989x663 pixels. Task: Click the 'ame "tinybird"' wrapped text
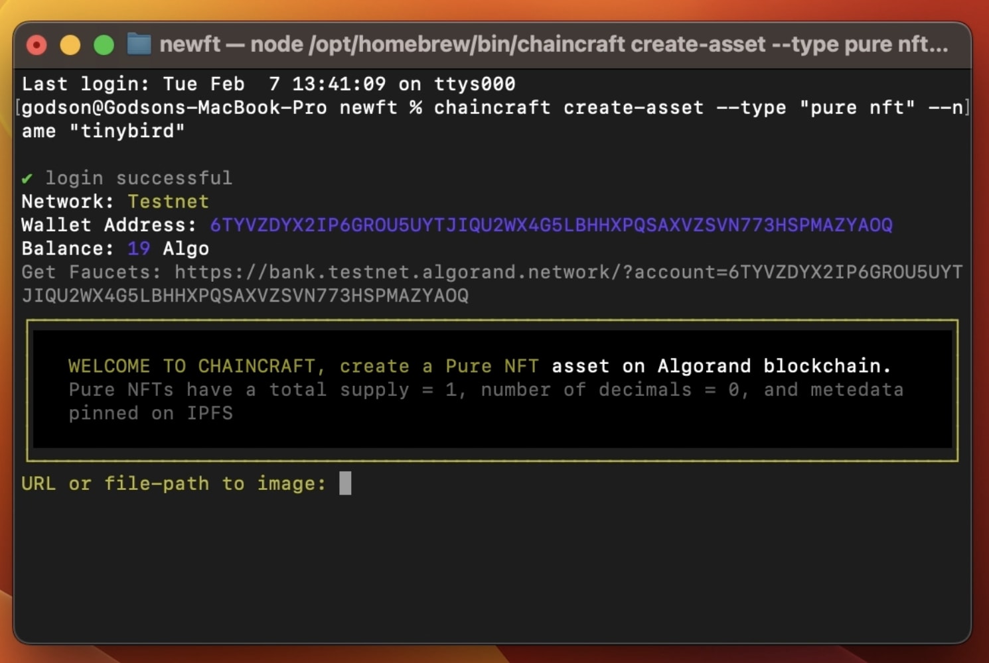click(103, 131)
